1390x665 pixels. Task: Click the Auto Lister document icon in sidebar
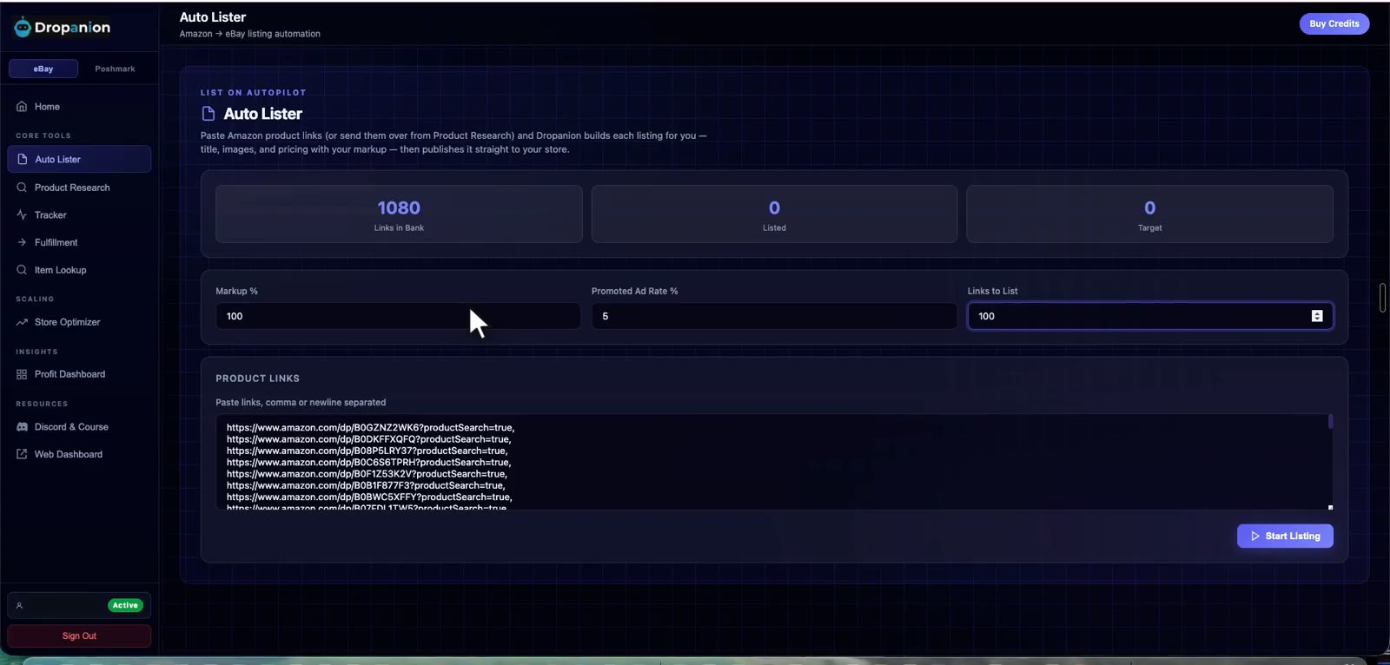[23, 159]
